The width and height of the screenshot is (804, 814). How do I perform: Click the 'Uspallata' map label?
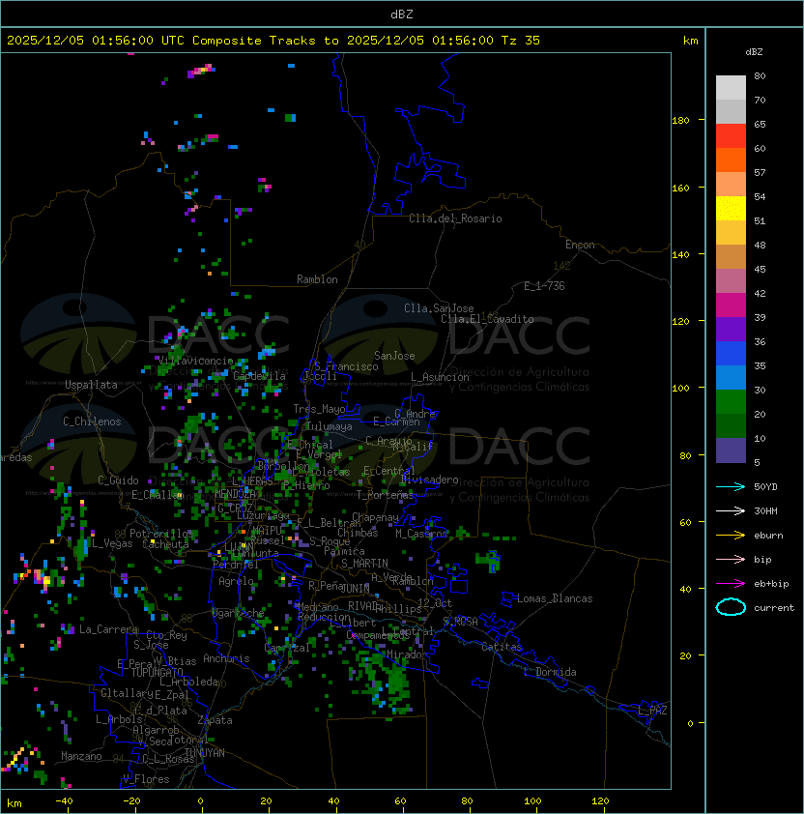point(91,385)
